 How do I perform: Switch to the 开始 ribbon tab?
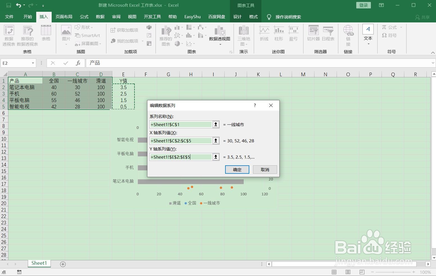(27, 17)
